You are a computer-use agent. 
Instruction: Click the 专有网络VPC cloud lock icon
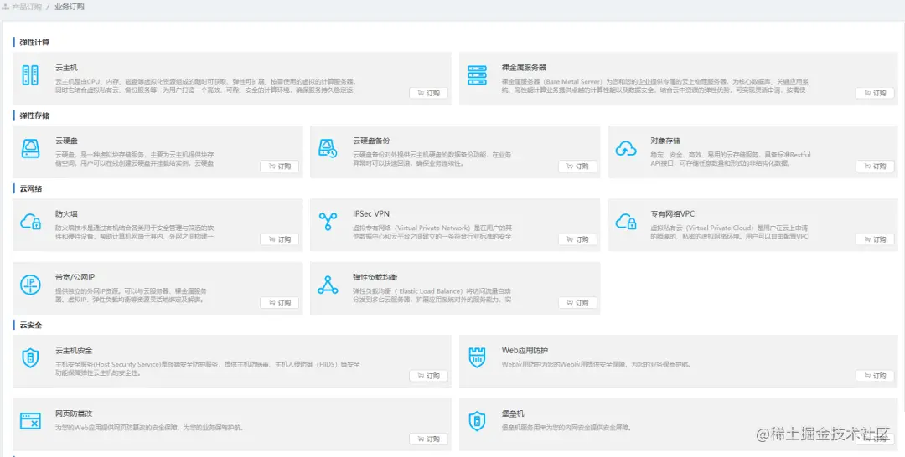(626, 221)
